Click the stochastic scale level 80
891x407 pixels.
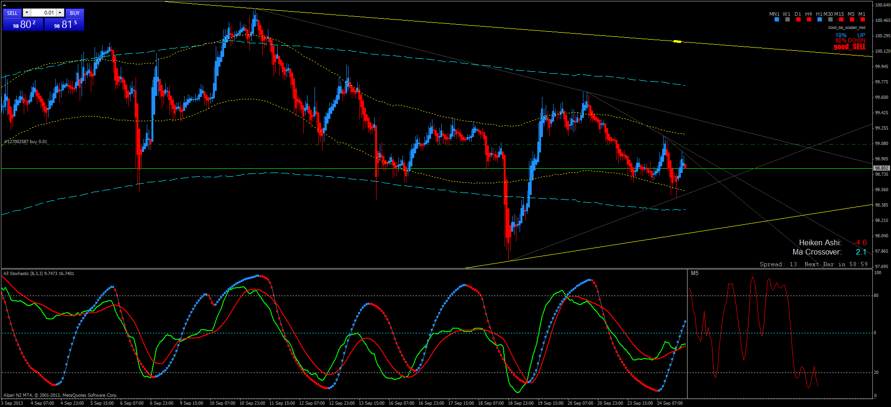[876, 296]
